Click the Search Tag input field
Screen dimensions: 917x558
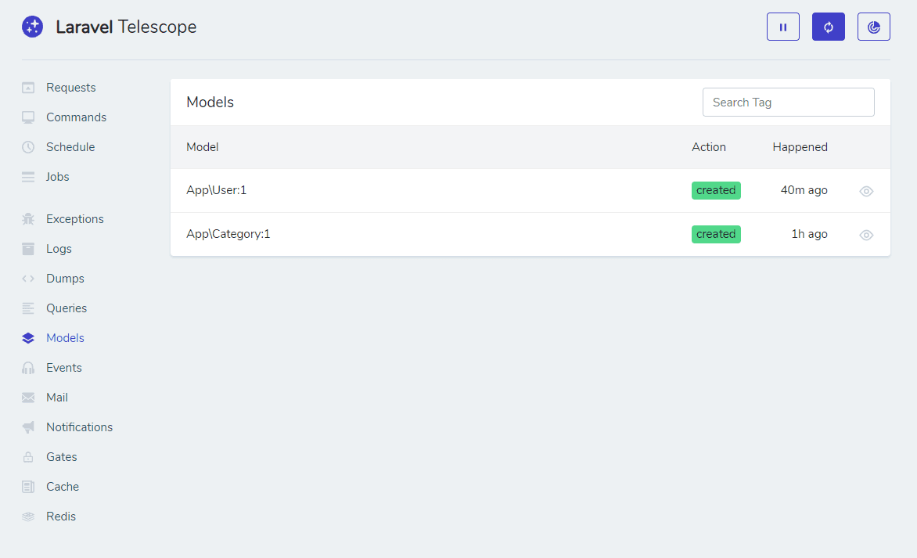788,102
